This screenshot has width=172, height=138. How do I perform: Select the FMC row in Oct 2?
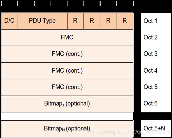click(67, 38)
